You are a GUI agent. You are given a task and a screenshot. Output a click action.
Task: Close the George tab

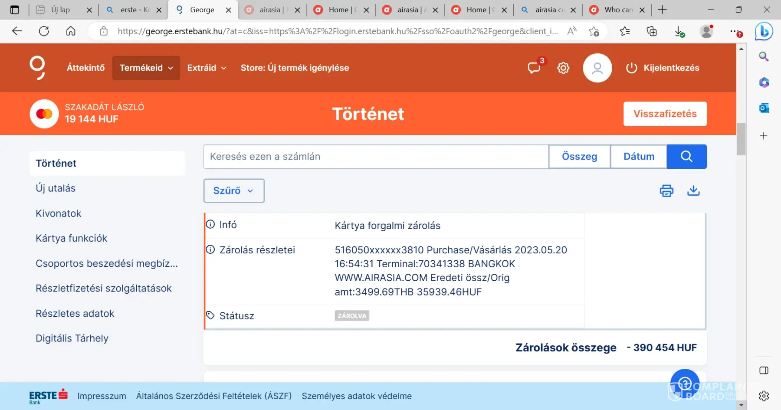pos(228,10)
